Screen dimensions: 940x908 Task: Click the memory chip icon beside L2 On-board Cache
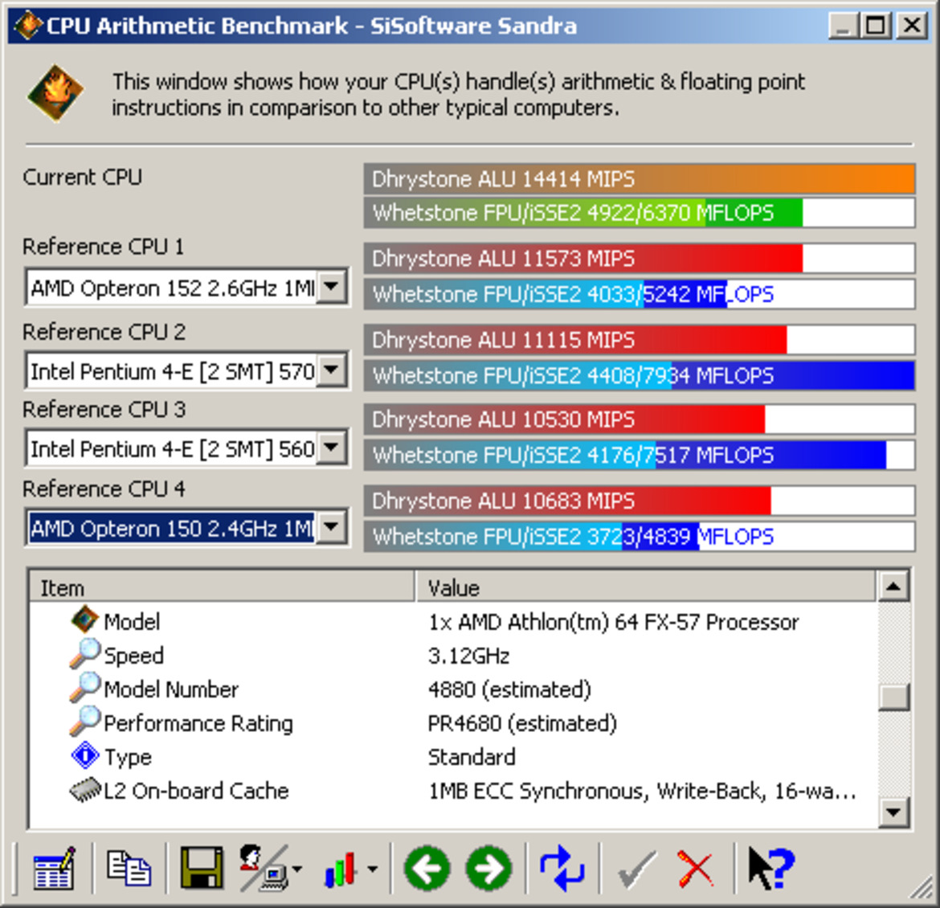coord(85,790)
